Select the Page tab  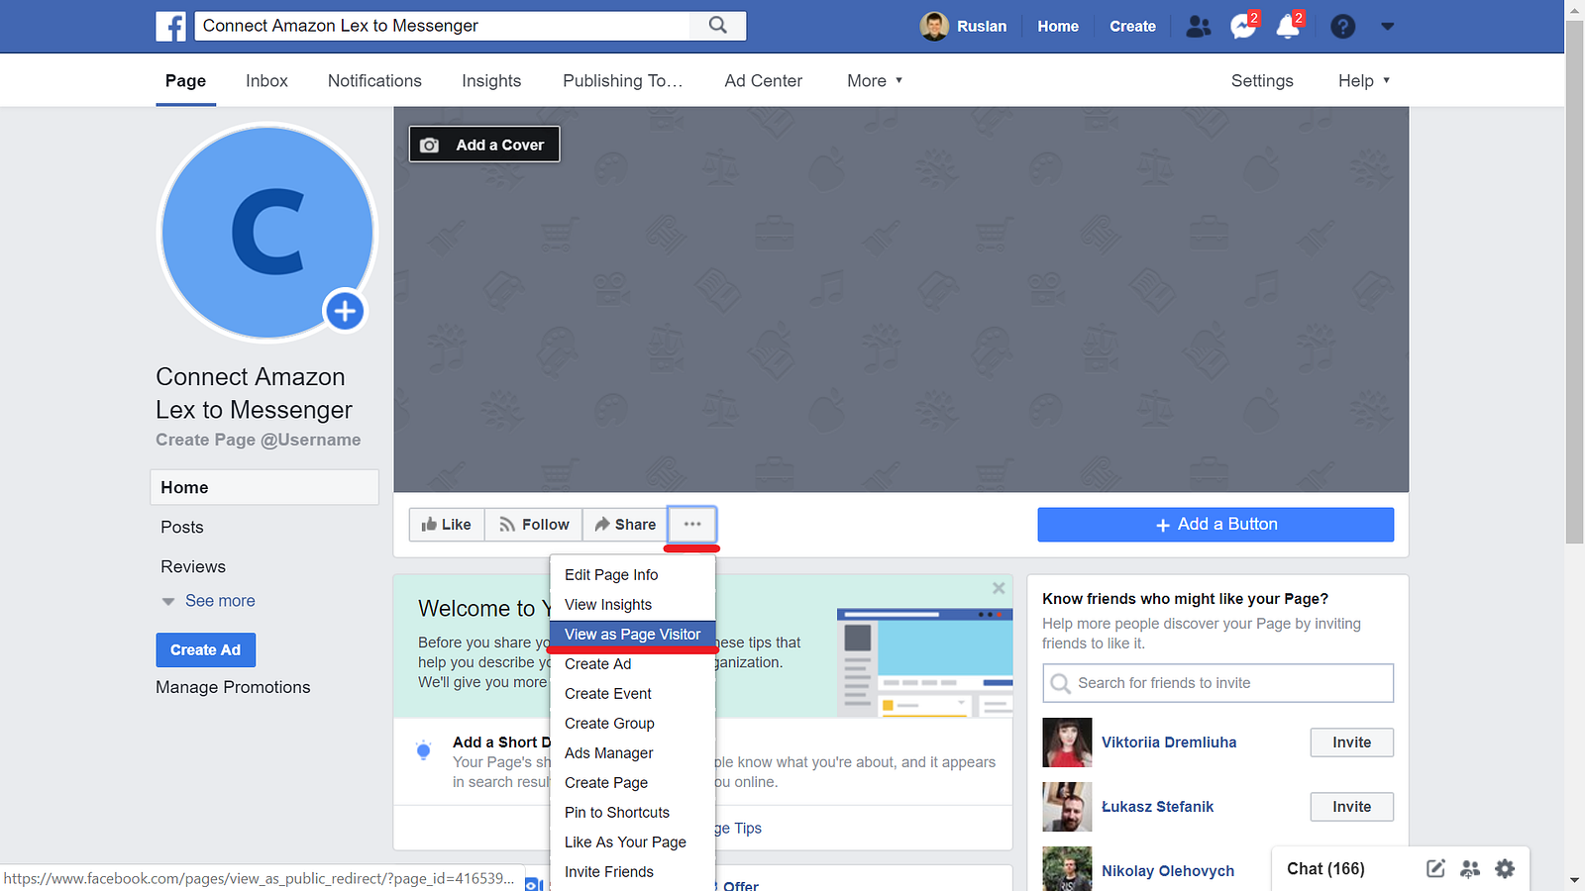point(185,81)
